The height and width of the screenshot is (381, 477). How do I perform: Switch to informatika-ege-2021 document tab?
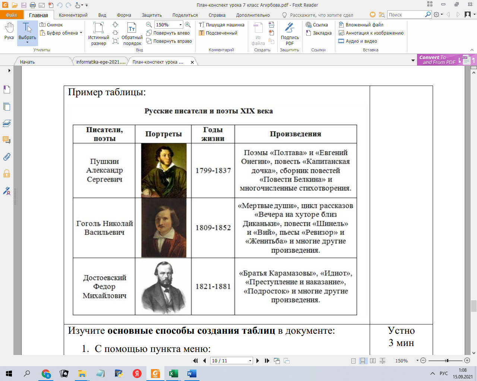click(x=101, y=62)
